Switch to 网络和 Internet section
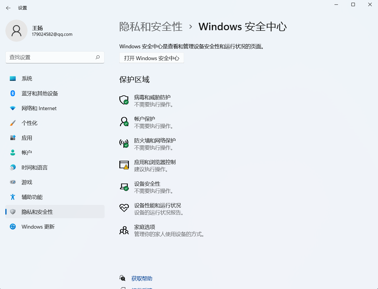The image size is (378, 289). (x=39, y=108)
